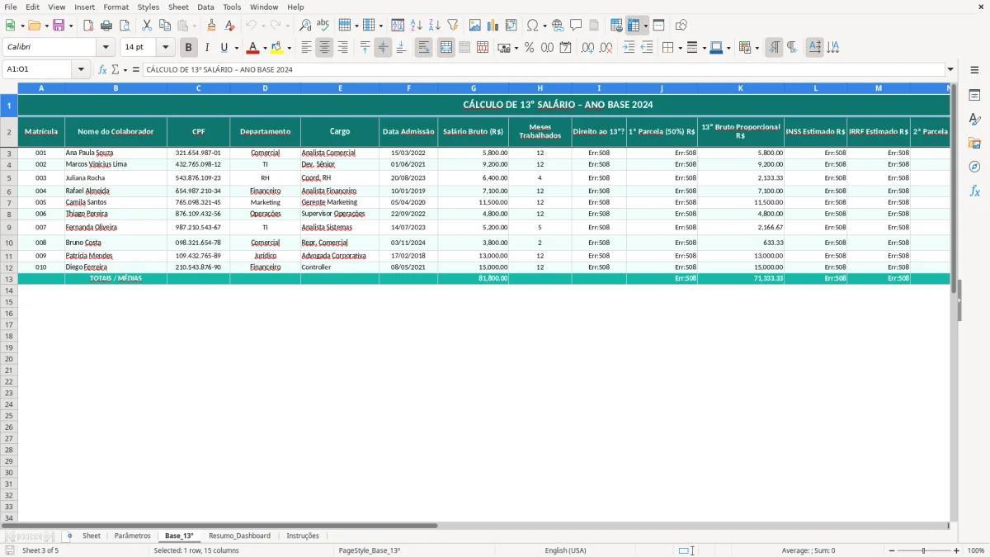
Task: Open the sidebar Properties panel
Action: (974, 96)
